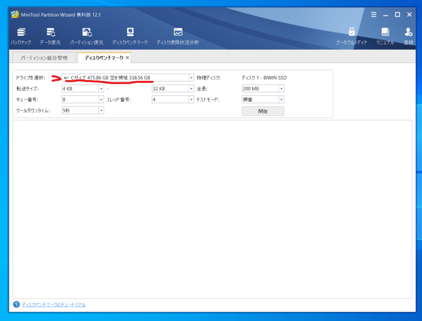Expand the 転送サイズ 4 KB dropdown
This screenshot has height=321, width=422.
point(101,88)
